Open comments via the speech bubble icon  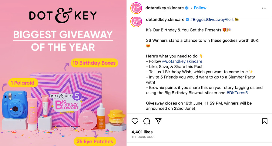tap(146, 121)
